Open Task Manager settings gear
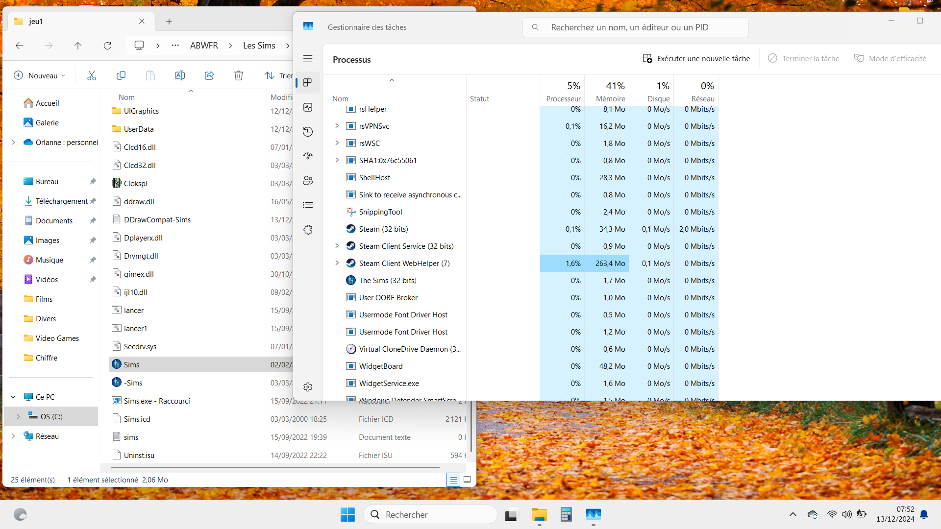 pos(308,387)
